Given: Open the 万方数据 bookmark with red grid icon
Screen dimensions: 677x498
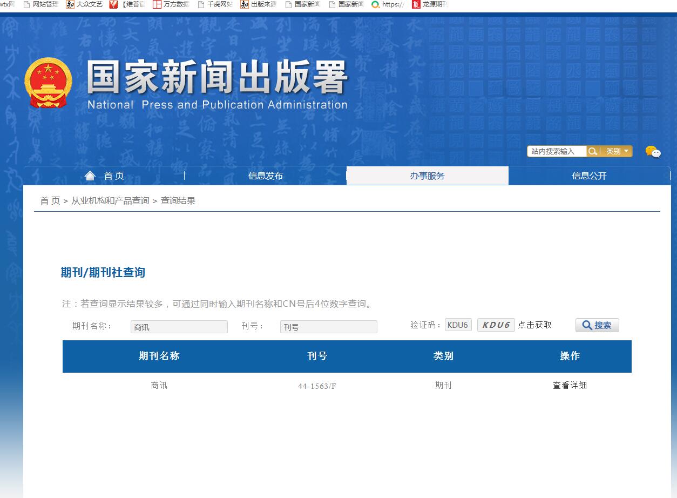Looking at the screenshot, I should tap(169, 4).
